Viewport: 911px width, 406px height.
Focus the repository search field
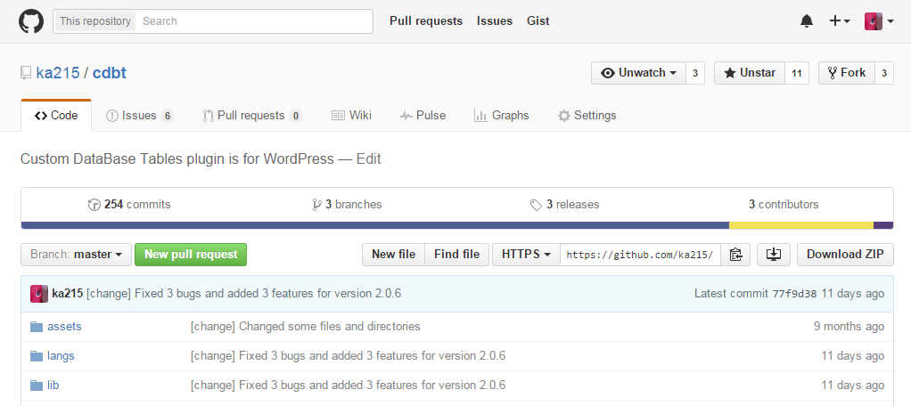253,21
